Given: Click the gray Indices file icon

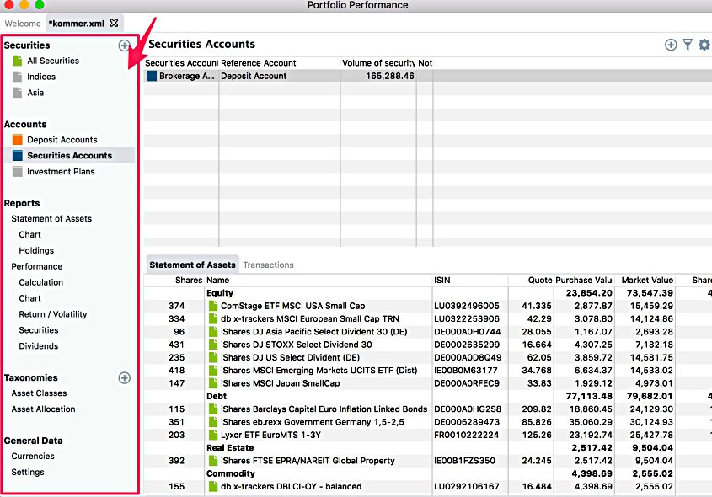Looking at the screenshot, I should coord(17,77).
